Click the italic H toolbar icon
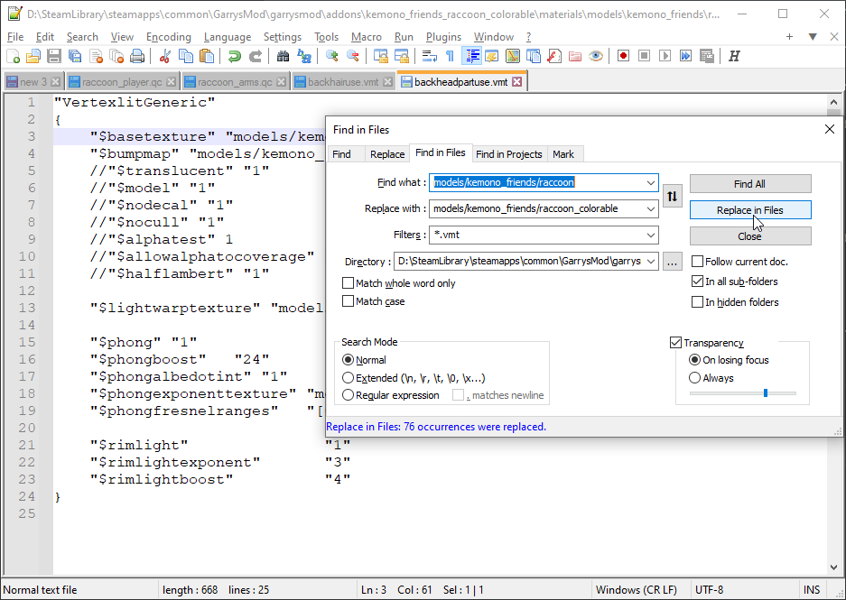The height and width of the screenshot is (600, 846). [x=734, y=56]
